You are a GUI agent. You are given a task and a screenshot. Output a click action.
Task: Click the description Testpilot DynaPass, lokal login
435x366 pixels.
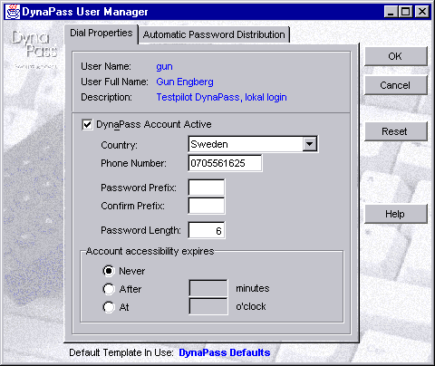coord(221,97)
